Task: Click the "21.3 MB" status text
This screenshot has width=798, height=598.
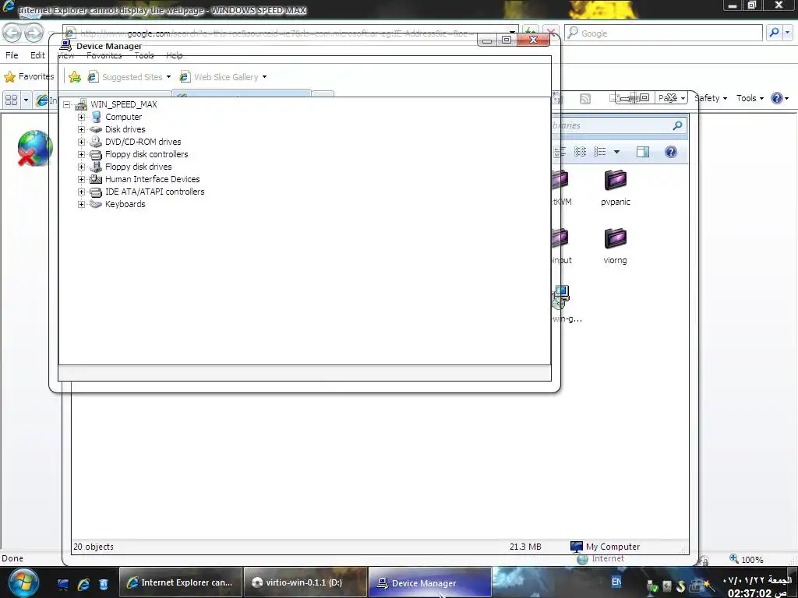Action: 525,547
